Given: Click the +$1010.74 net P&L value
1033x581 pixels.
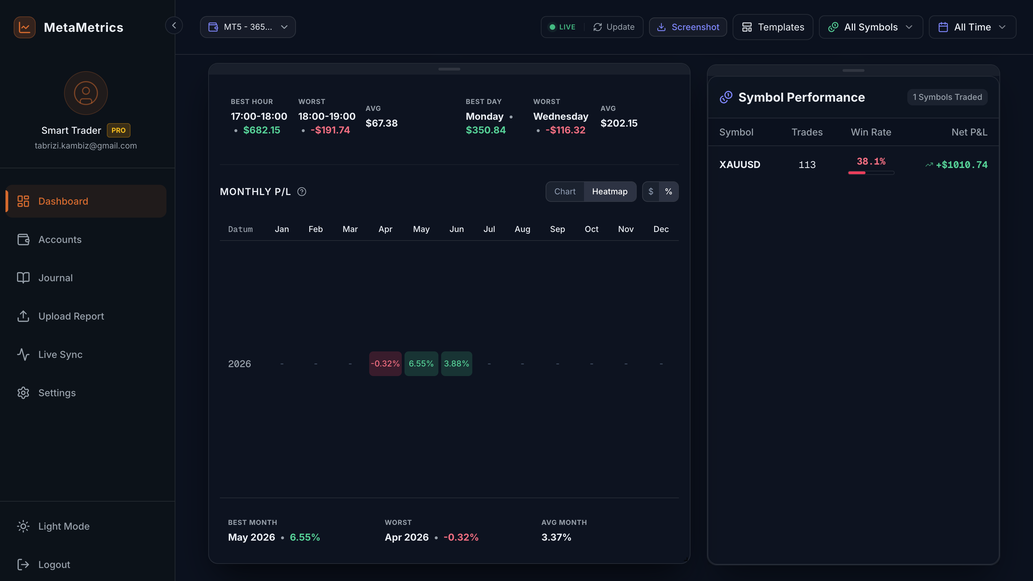Looking at the screenshot, I should [962, 165].
